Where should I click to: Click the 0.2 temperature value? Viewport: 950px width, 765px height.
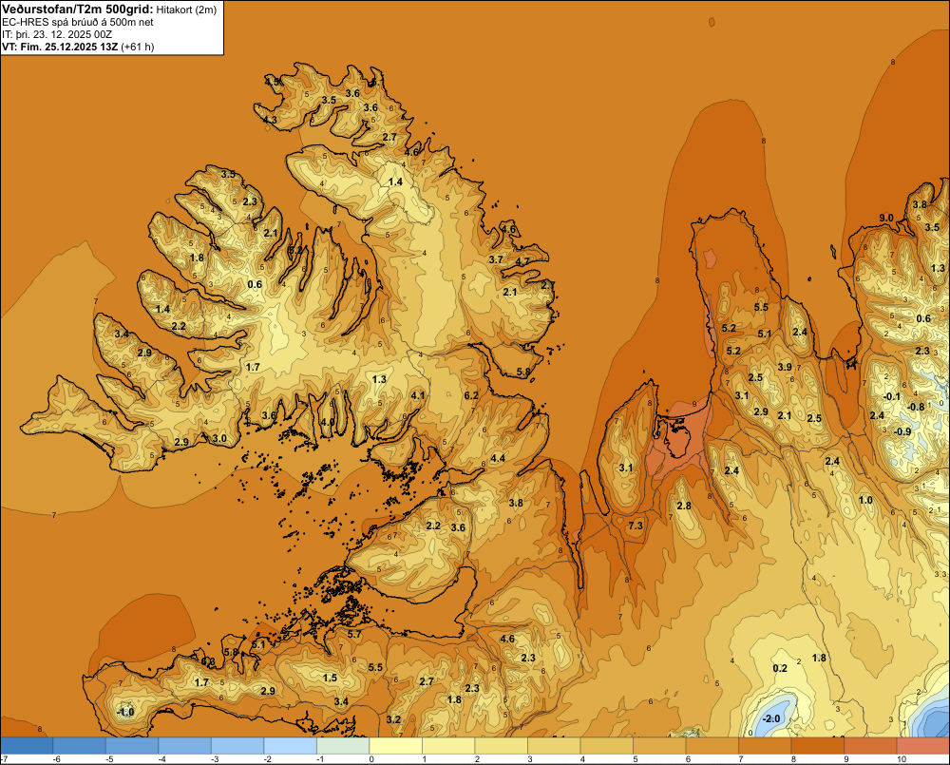point(780,668)
